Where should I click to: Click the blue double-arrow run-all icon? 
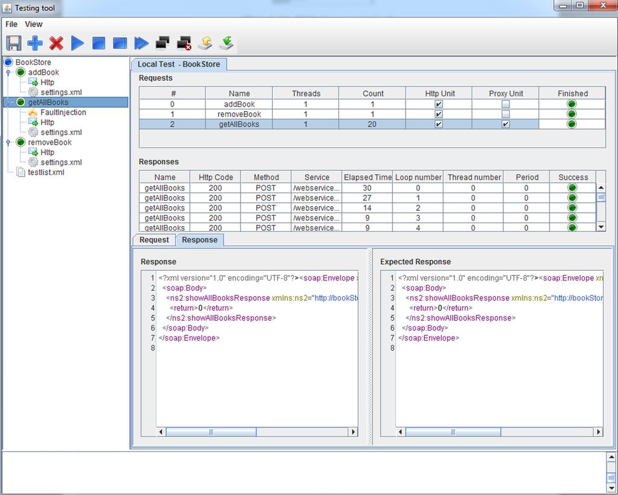click(141, 43)
